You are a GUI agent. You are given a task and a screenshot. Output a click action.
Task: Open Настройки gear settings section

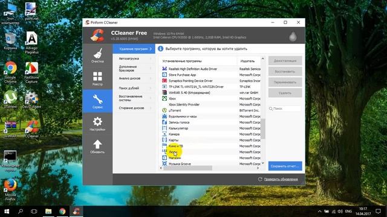[97, 124]
